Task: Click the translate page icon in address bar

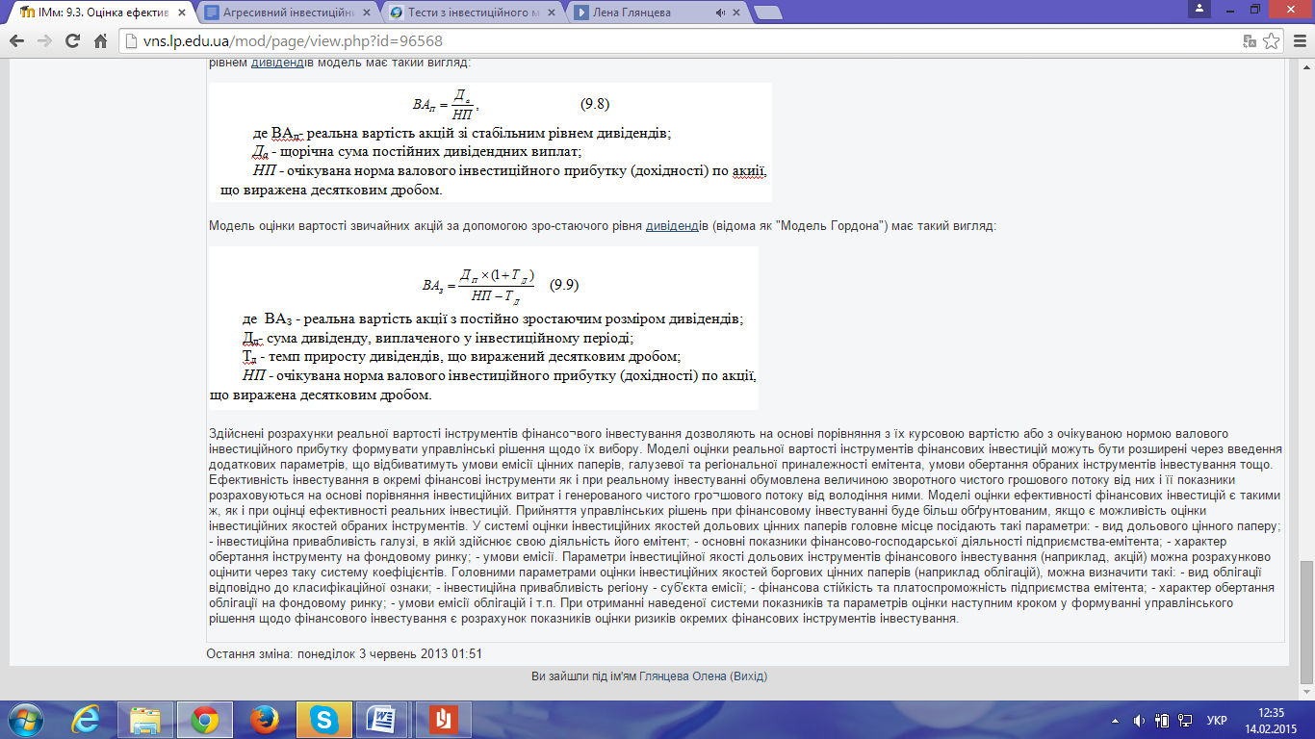Action: coord(1250,41)
